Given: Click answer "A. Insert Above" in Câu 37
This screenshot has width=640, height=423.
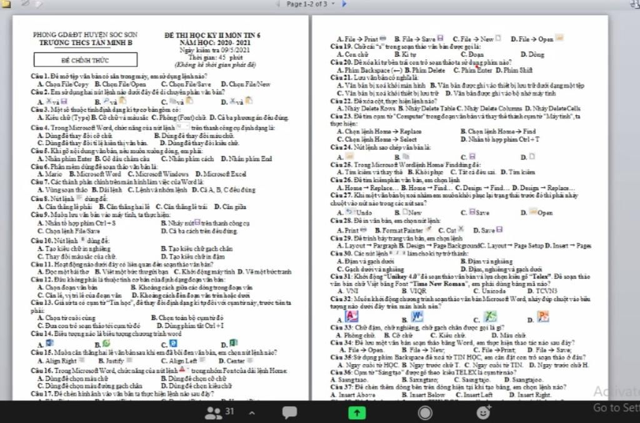Looking at the screenshot, I should coord(352,395).
